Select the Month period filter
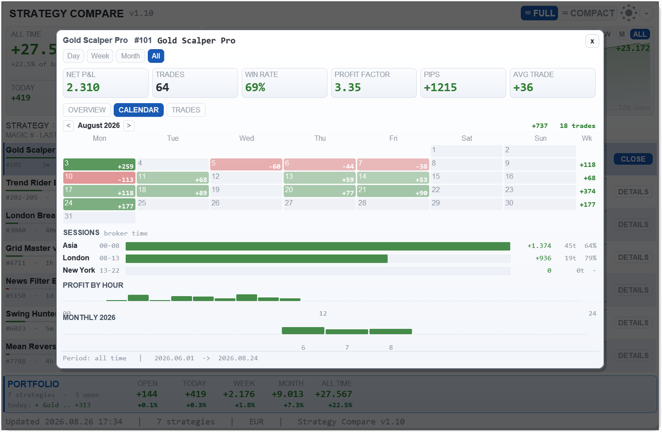 130,56
